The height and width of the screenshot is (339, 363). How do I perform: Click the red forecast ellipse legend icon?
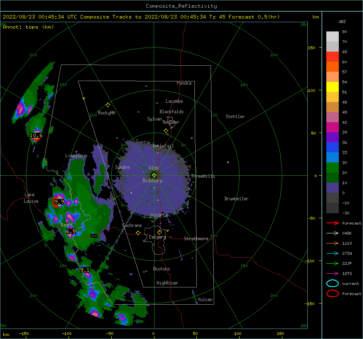click(x=332, y=293)
